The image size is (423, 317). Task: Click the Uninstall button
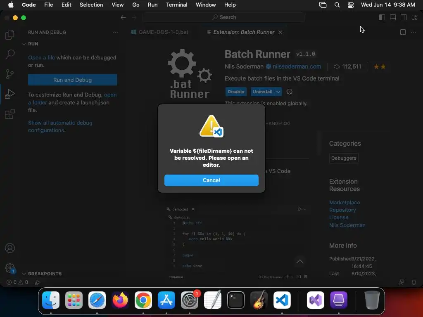point(262,92)
